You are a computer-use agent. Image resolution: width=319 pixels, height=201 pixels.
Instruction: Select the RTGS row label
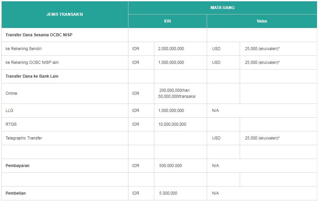point(10,124)
